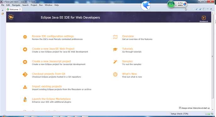Screen dimensions: 216x117
Task: Click the Eclipse Marketplace bag icon
Action: [x=25, y=99]
